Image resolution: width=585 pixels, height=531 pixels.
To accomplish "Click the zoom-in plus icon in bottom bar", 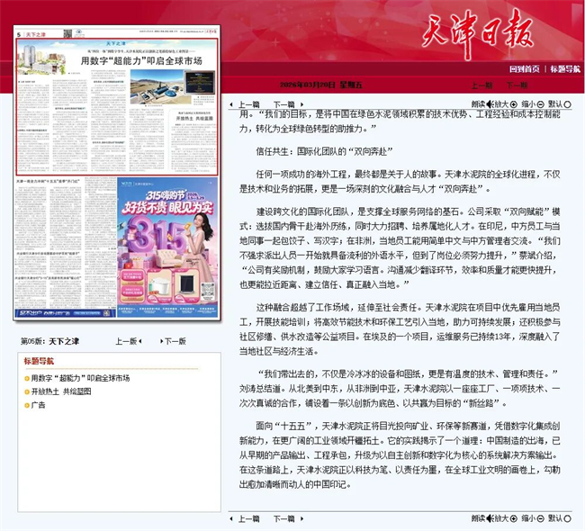I will tap(513, 518).
